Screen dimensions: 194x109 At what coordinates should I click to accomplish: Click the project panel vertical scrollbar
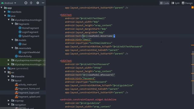(45, 42)
